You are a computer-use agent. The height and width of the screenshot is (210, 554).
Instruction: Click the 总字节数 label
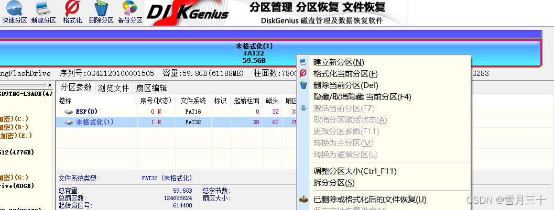[x=217, y=191]
